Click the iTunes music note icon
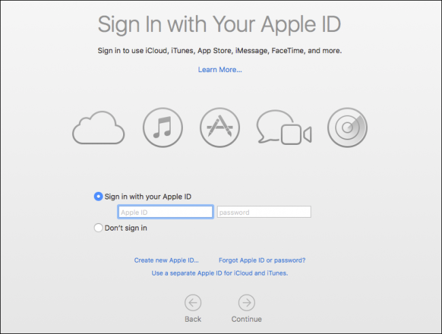 (x=163, y=127)
